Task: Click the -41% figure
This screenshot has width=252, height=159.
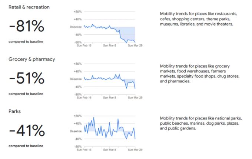Action: [27, 130]
